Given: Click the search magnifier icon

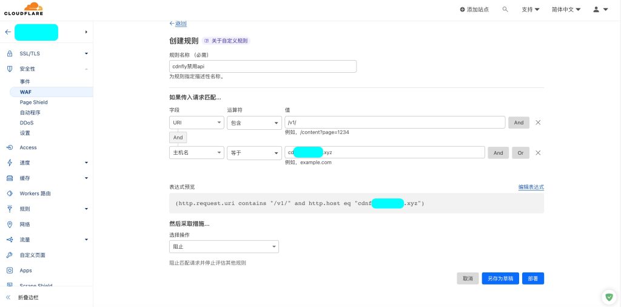Looking at the screenshot, I should tap(505, 9).
